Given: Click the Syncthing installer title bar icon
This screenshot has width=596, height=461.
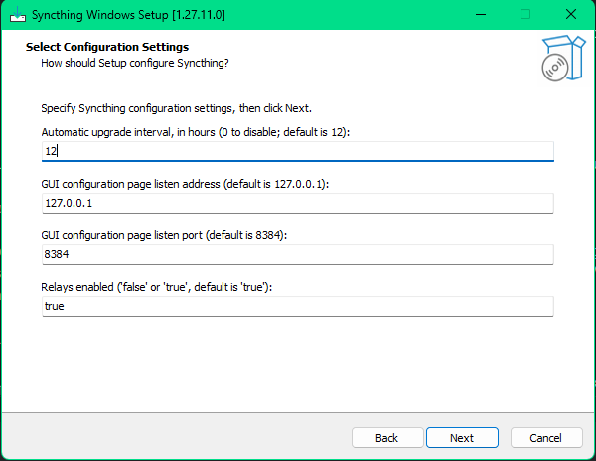Looking at the screenshot, I should pyautogui.click(x=18, y=15).
